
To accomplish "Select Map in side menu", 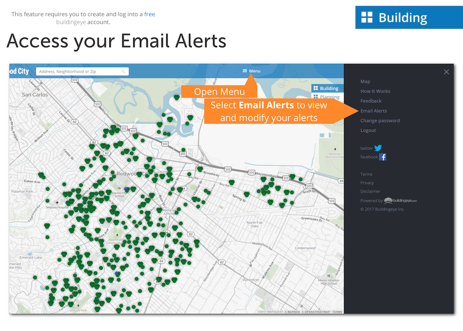I will click(x=365, y=81).
